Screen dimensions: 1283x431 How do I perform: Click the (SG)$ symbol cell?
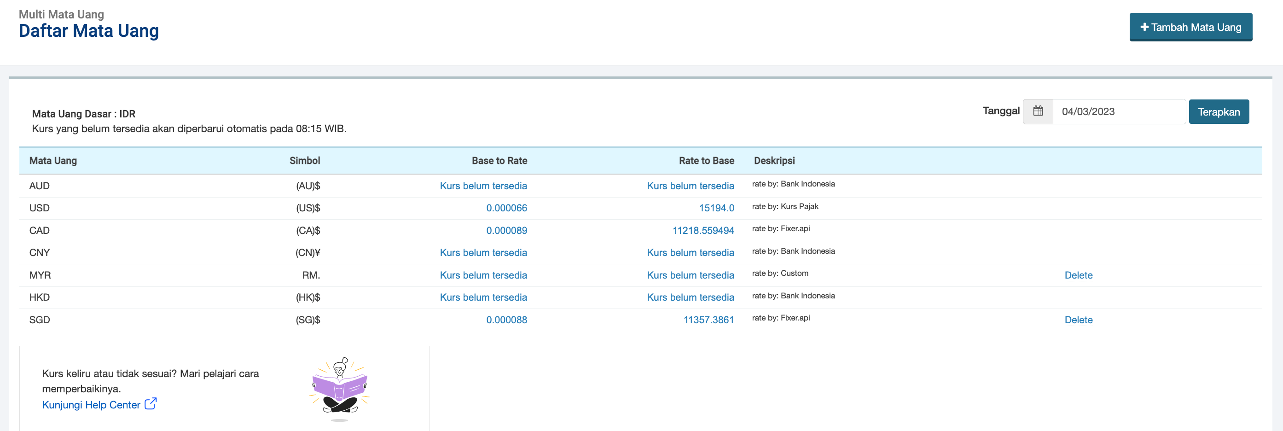click(308, 320)
